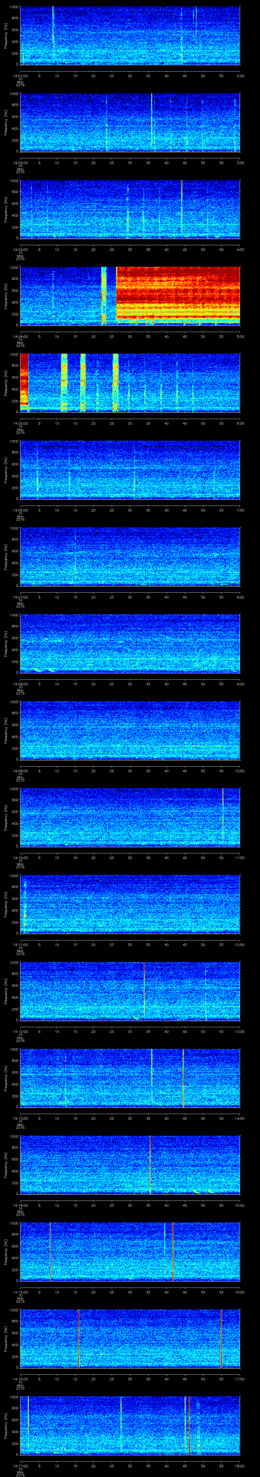260x1477 pixels.
Task: Click the 14:03:00 start time label
Action: 20,249
